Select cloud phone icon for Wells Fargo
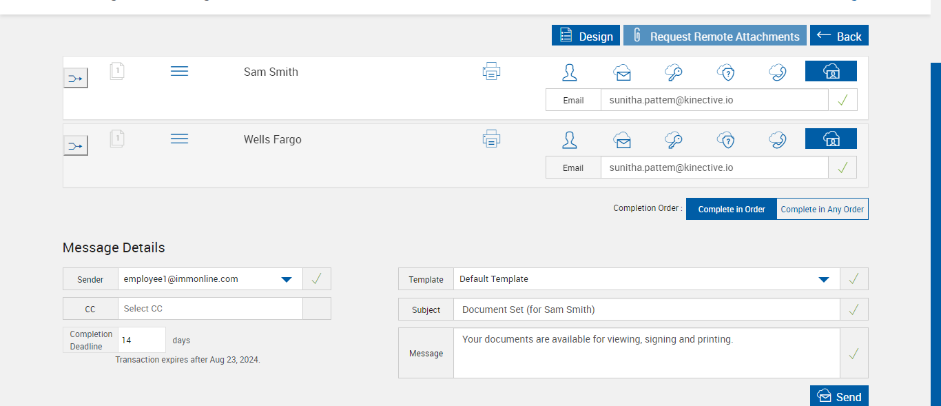Viewport: 941px width, 406px height. pos(778,140)
